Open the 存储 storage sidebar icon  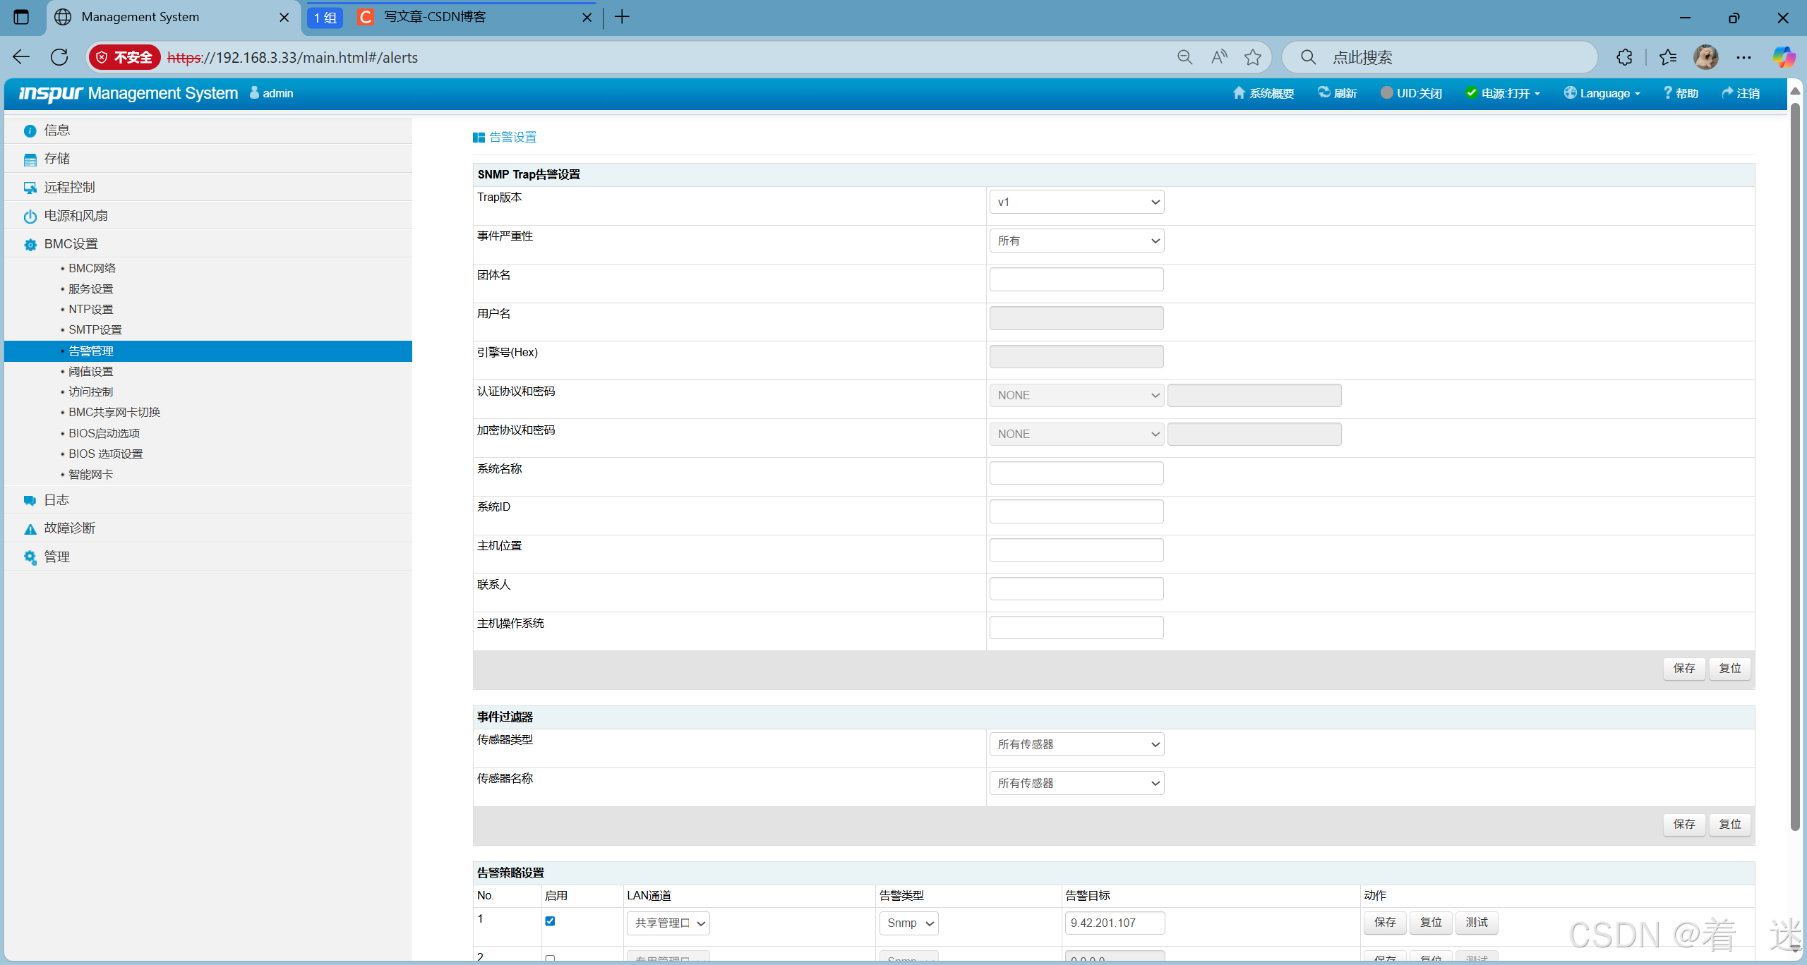tap(30, 159)
